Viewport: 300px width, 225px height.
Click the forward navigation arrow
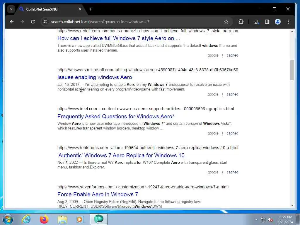click(22, 22)
